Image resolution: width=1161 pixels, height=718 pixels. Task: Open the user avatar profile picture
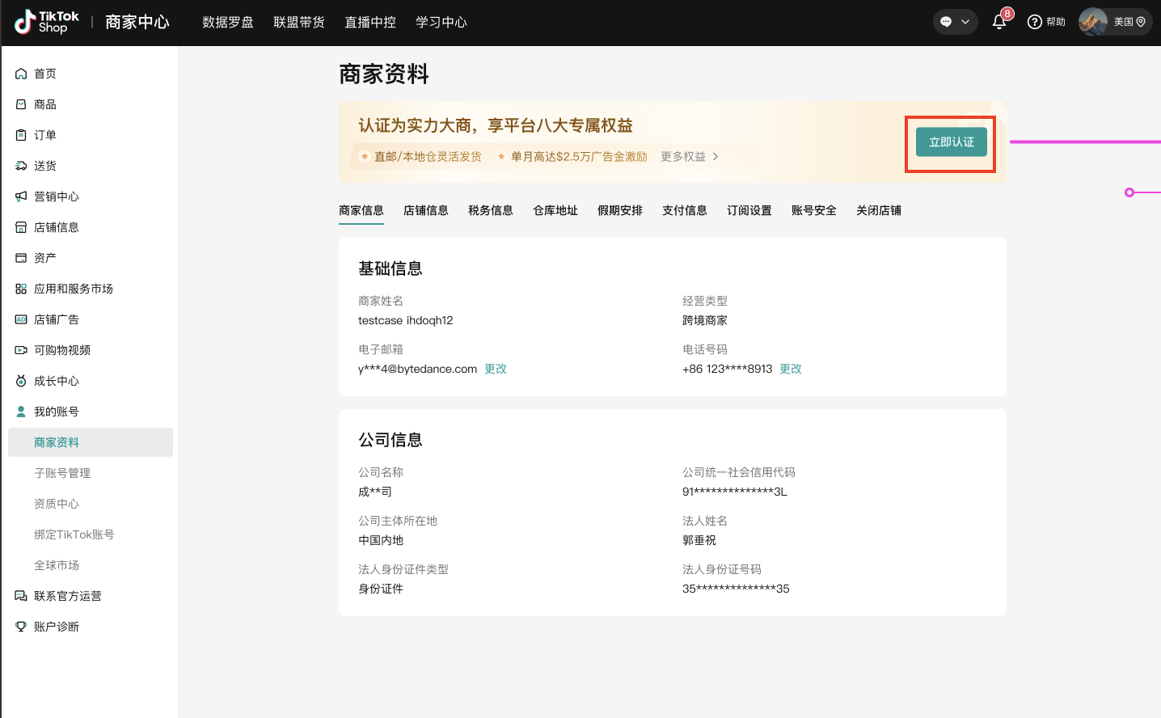click(1093, 22)
